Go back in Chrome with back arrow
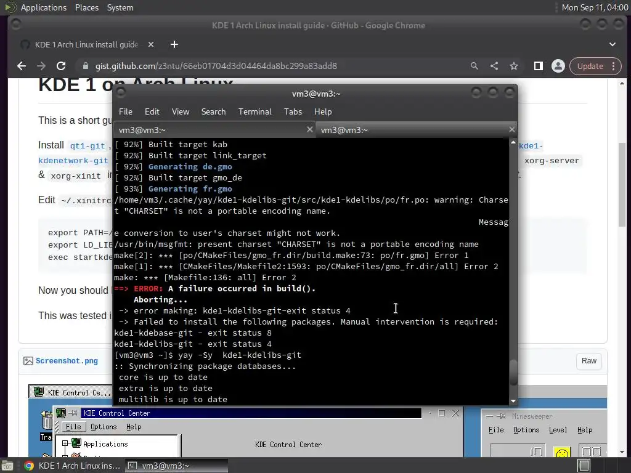Viewport: 631px width, 473px height. [22, 66]
